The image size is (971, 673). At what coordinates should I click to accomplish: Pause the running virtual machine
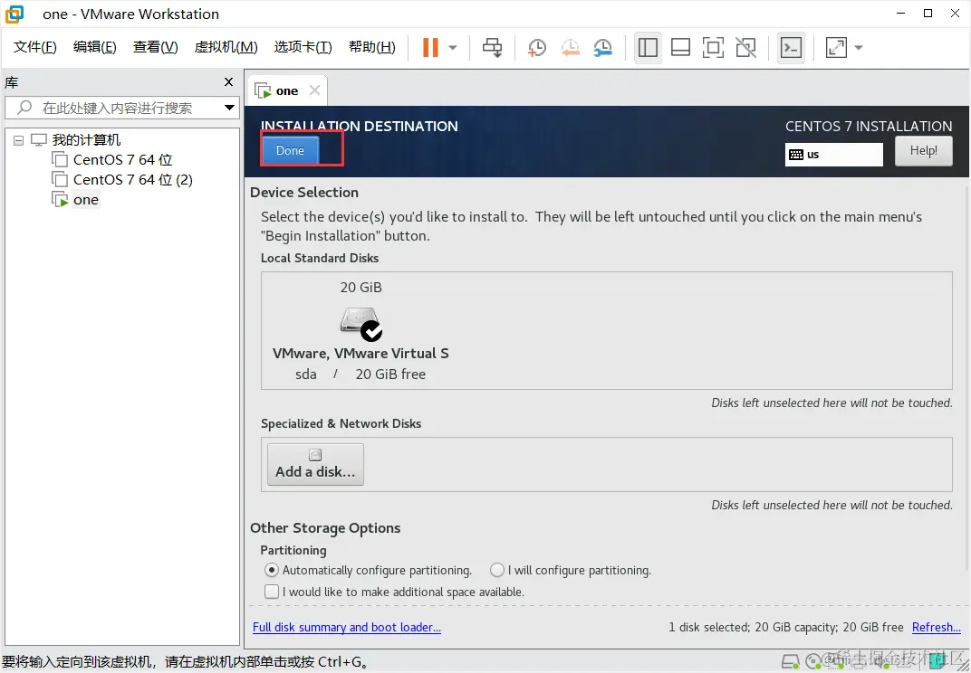point(430,48)
